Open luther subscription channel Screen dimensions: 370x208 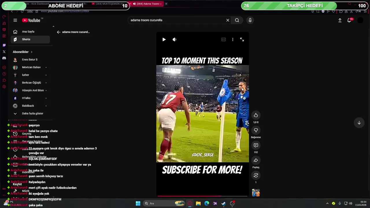[30, 75]
